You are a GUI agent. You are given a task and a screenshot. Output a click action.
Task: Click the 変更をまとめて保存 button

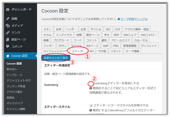(x=56, y=58)
